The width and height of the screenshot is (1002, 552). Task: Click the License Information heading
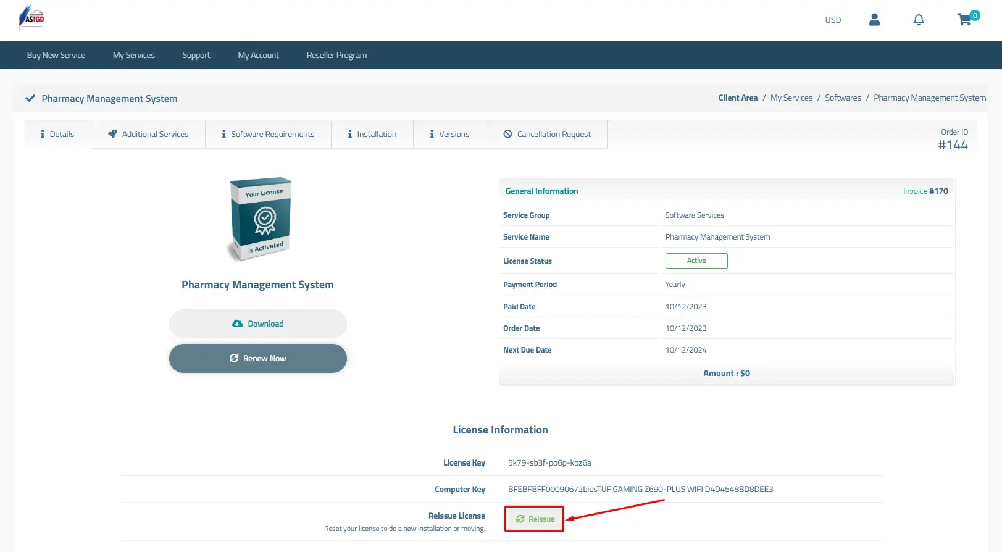500,430
